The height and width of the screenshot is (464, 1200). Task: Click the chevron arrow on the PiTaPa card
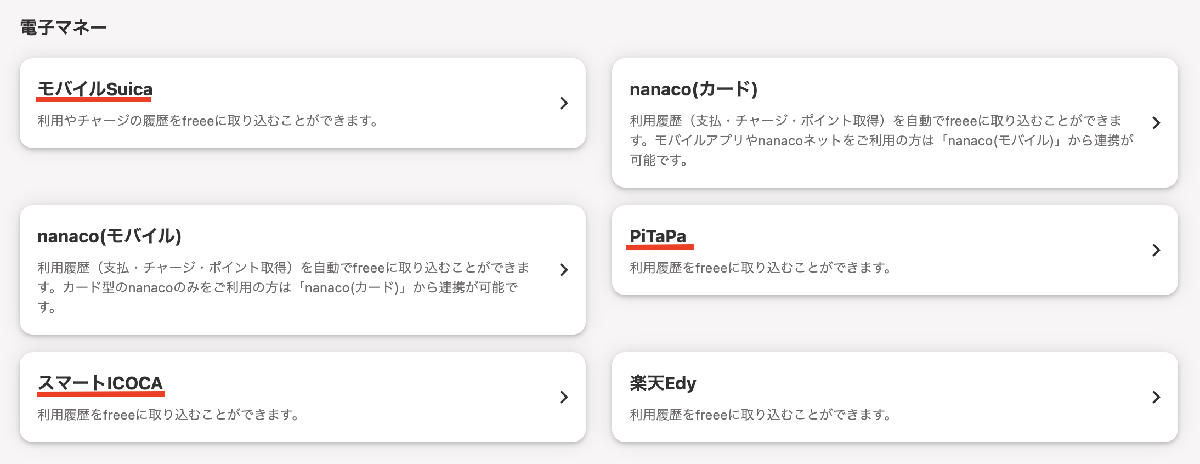1156,250
